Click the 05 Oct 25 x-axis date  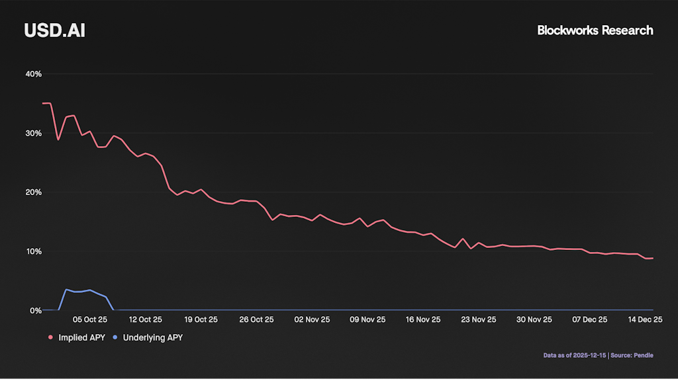point(89,319)
